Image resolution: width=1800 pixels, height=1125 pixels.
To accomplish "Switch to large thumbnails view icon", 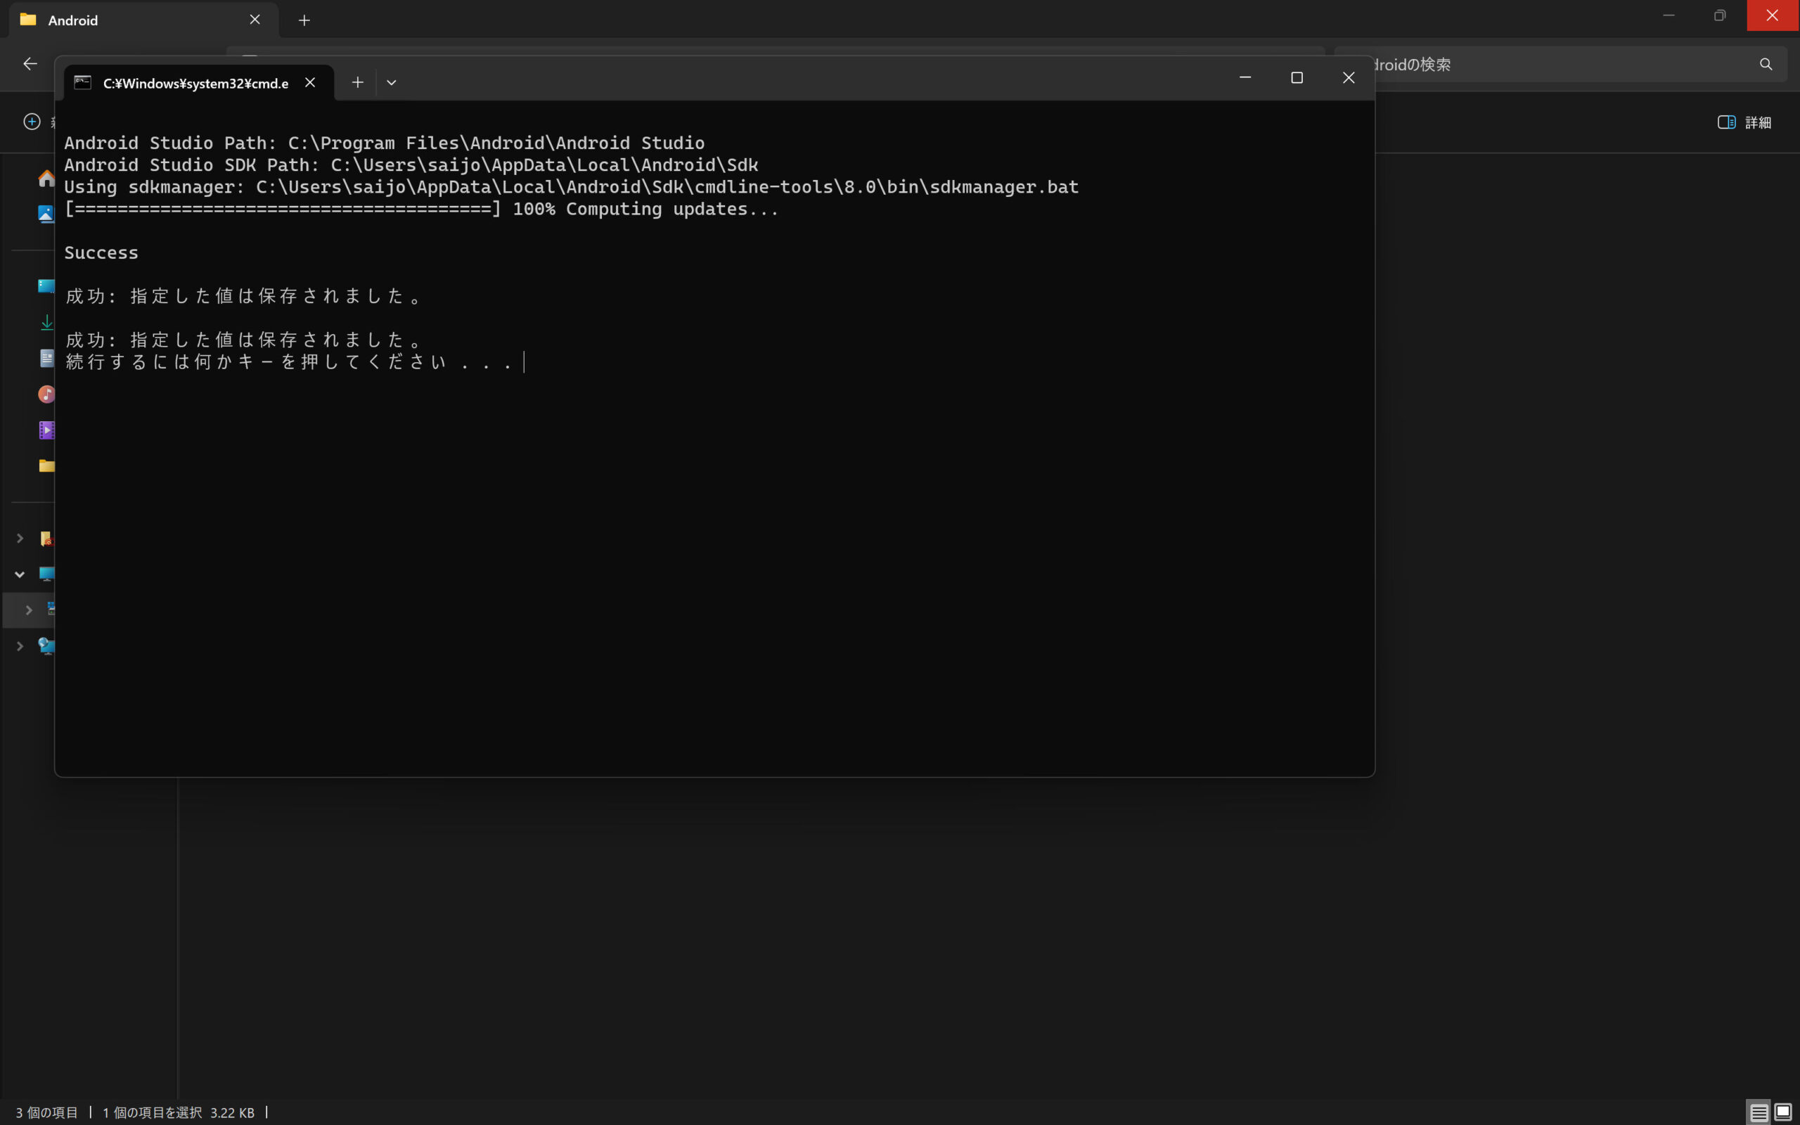I will [1783, 1112].
